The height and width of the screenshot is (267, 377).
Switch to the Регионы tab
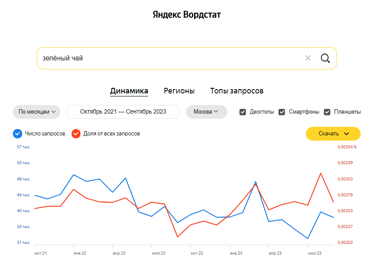pos(179,91)
